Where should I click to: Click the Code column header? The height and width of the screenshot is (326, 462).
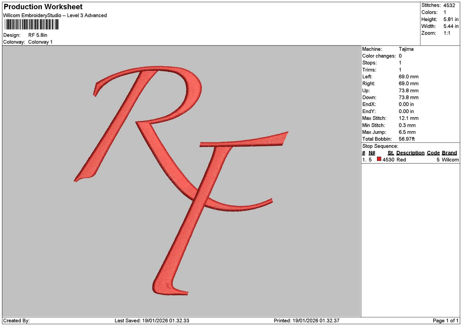click(433, 153)
